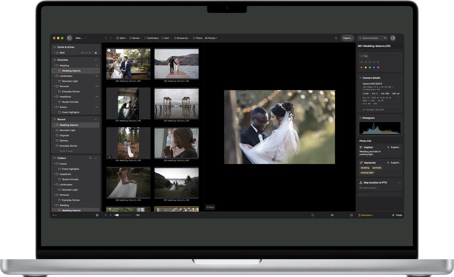454x277 pixels.
Task: Select thumbnail 024-Wedding-Selects.CR2
Action: coord(177,104)
